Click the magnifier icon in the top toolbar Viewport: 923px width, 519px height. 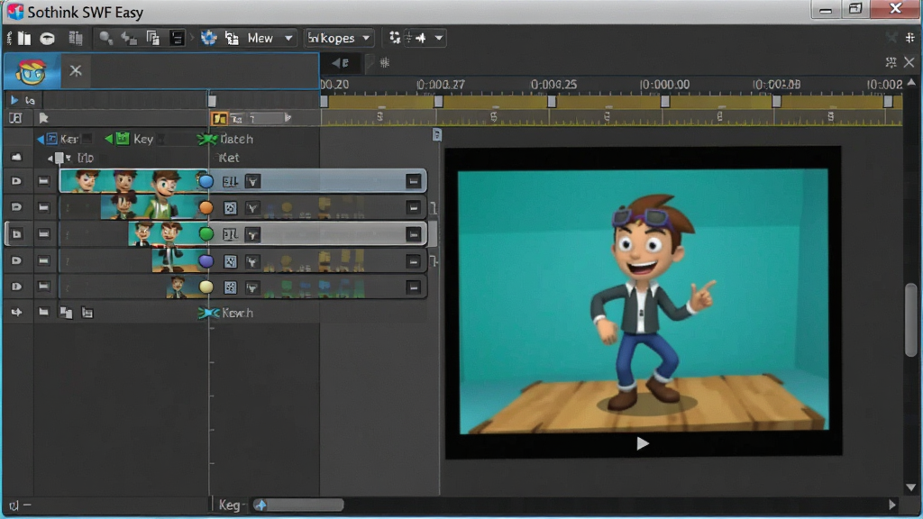[x=105, y=38]
